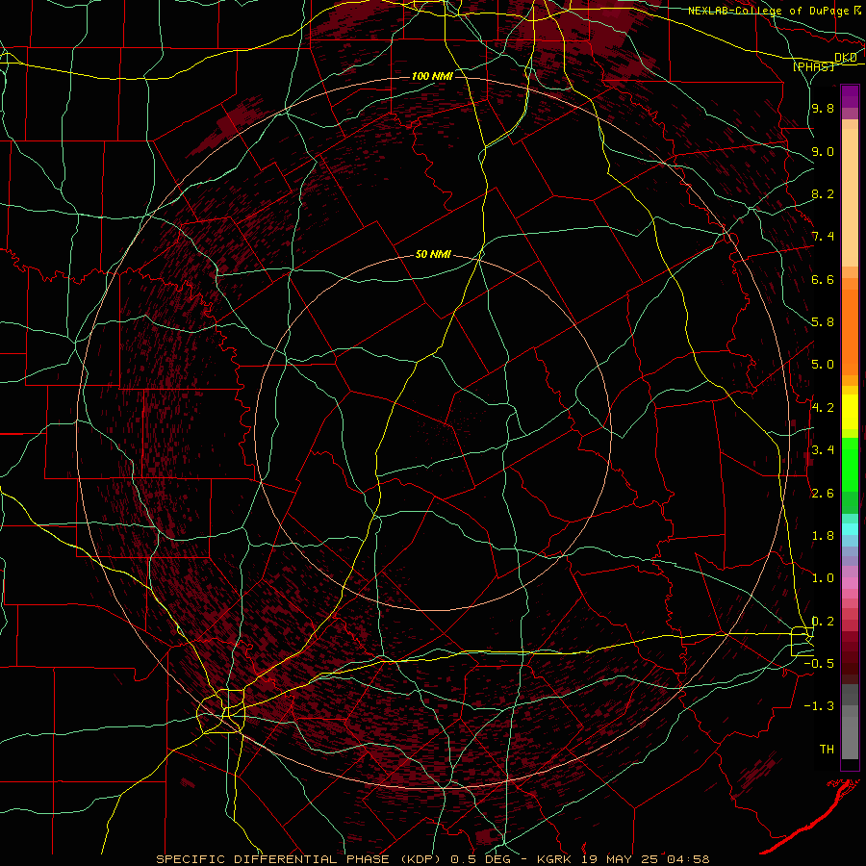Screen dimensions: 866x866
Task: Click the [PHAS] units label
Action: coord(813,66)
